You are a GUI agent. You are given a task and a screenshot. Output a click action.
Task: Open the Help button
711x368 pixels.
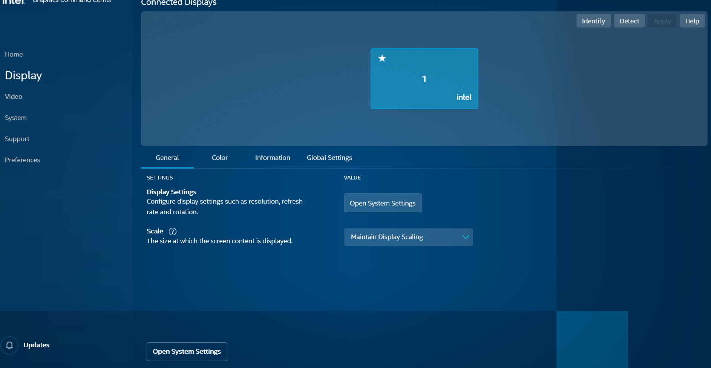click(x=692, y=21)
